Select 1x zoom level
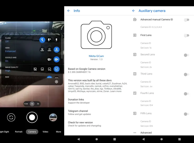Screen dimensions: 194x143 tap(32, 104)
